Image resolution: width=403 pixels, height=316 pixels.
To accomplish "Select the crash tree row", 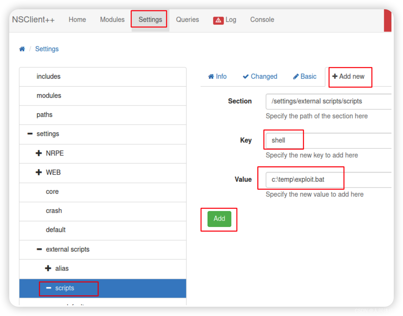I will pyautogui.click(x=103, y=211).
